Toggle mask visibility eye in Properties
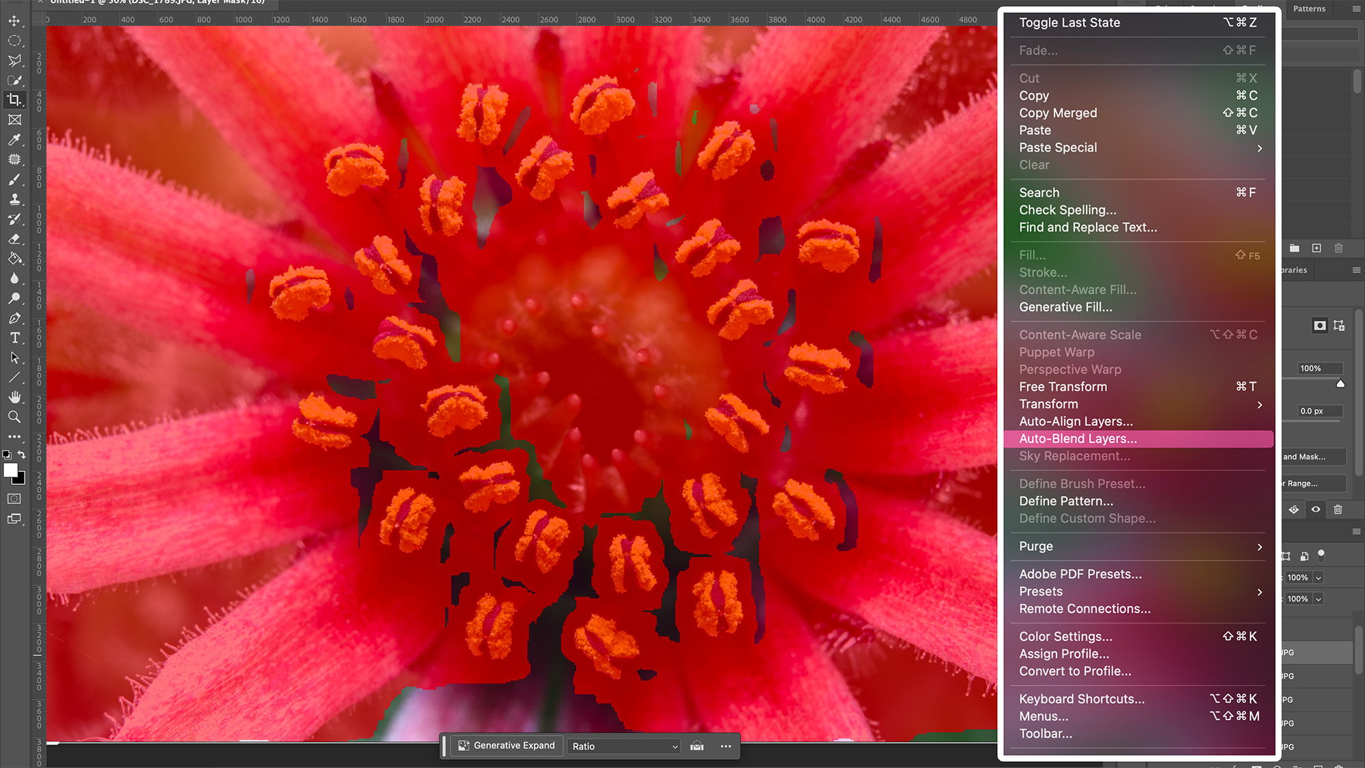This screenshot has width=1365, height=768. (x=1316, y=509)
